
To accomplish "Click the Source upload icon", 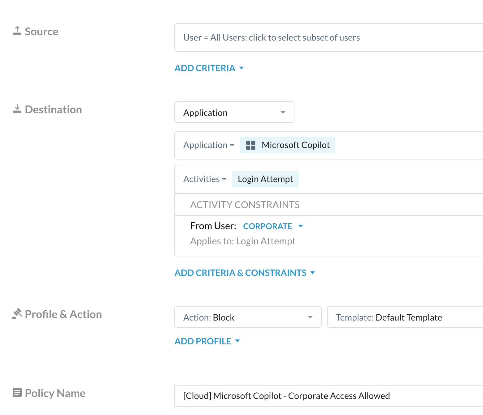I will point(17,31).
